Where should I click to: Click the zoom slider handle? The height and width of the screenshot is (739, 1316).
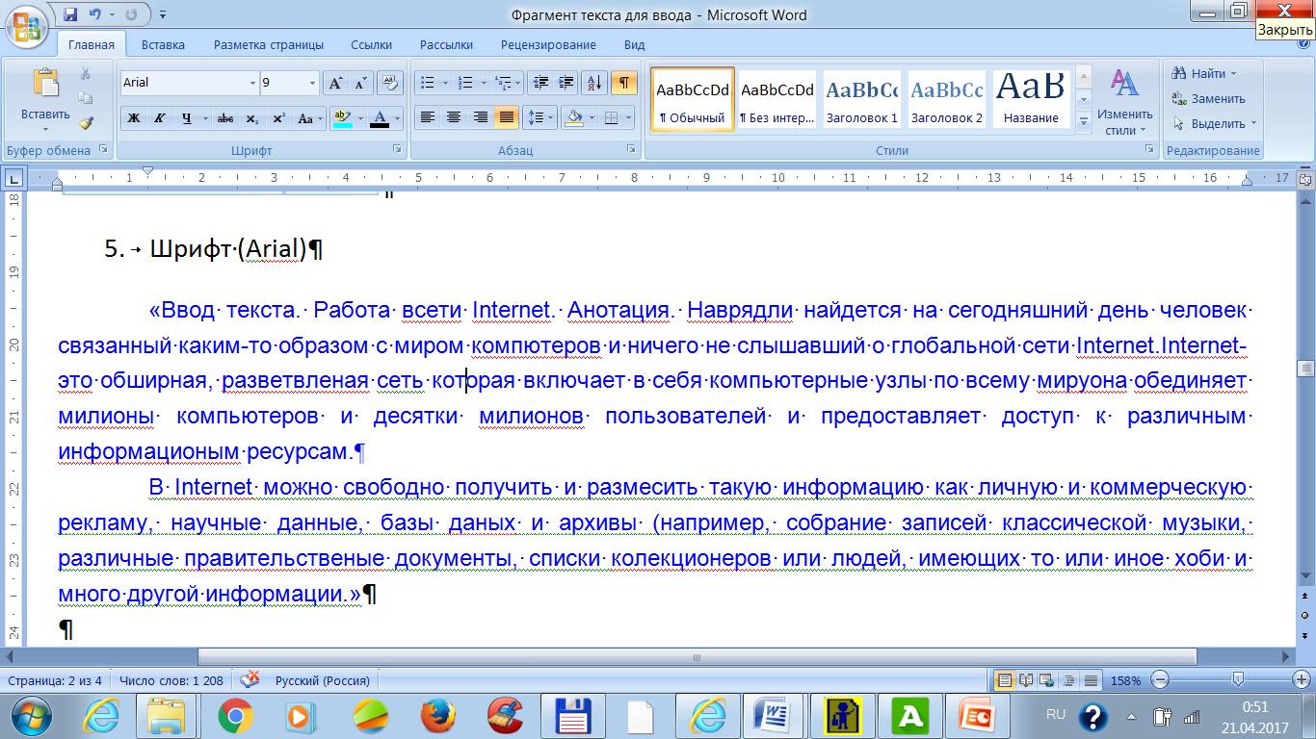click(x=1239, y=680)
